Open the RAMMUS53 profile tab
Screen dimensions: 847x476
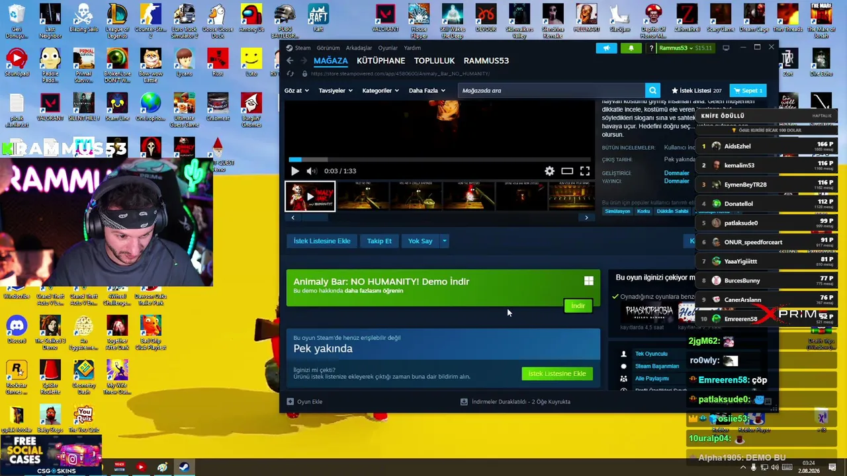(486, 61)
